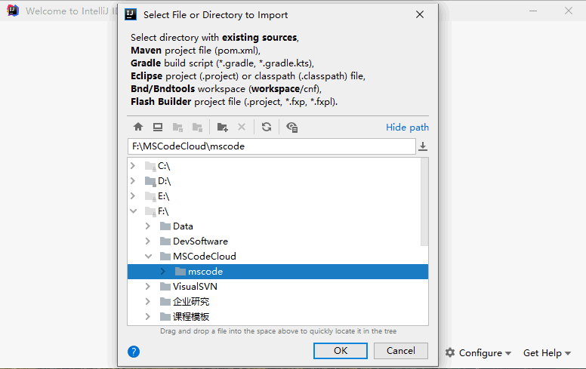Click into the path text field
This screenshot has height=369, width=586.
coord(272,146)
